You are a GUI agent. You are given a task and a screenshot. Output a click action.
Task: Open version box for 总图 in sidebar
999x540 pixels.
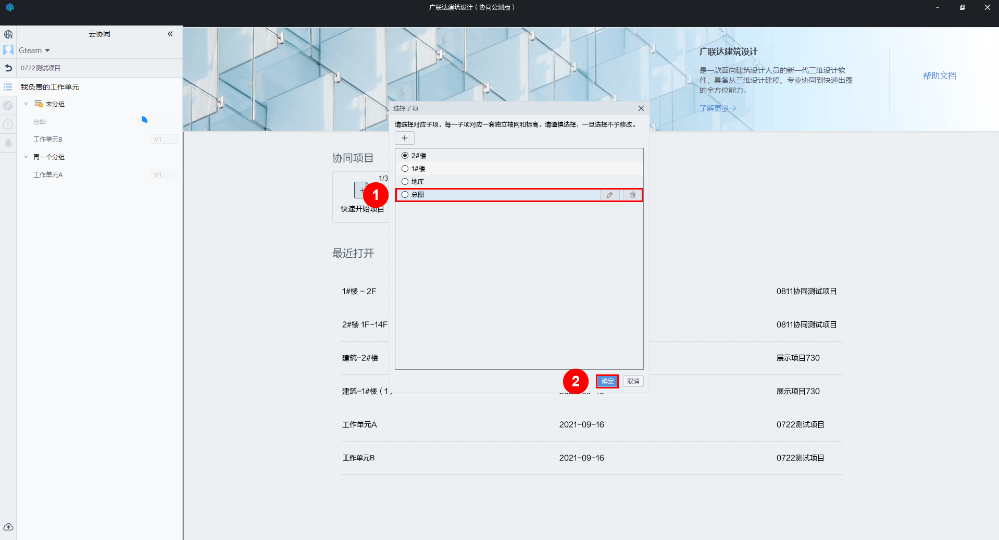pyautogui.click(x=165, y=121)
